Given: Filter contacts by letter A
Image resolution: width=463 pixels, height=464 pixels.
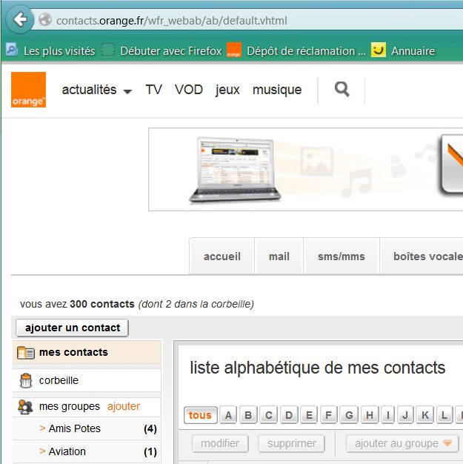Looking at the screenshot, I should 228,415.
